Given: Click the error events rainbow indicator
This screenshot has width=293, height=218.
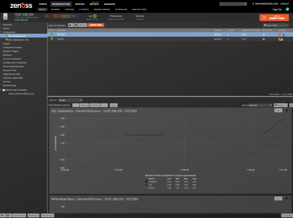Looking at the screenshot, I should (57, 16).
